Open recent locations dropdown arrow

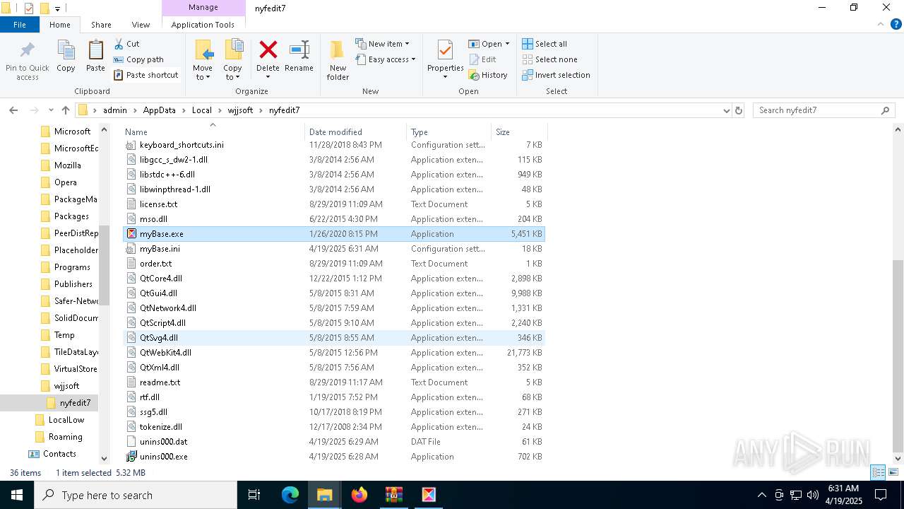pyautogui.click(x=51, y=110)
